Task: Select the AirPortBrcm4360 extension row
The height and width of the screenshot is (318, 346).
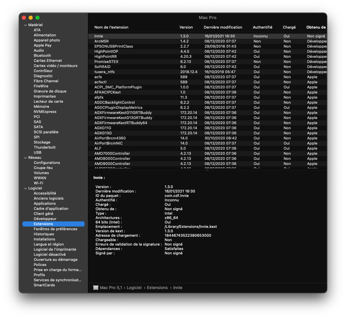Action: (x=207, y=138)
